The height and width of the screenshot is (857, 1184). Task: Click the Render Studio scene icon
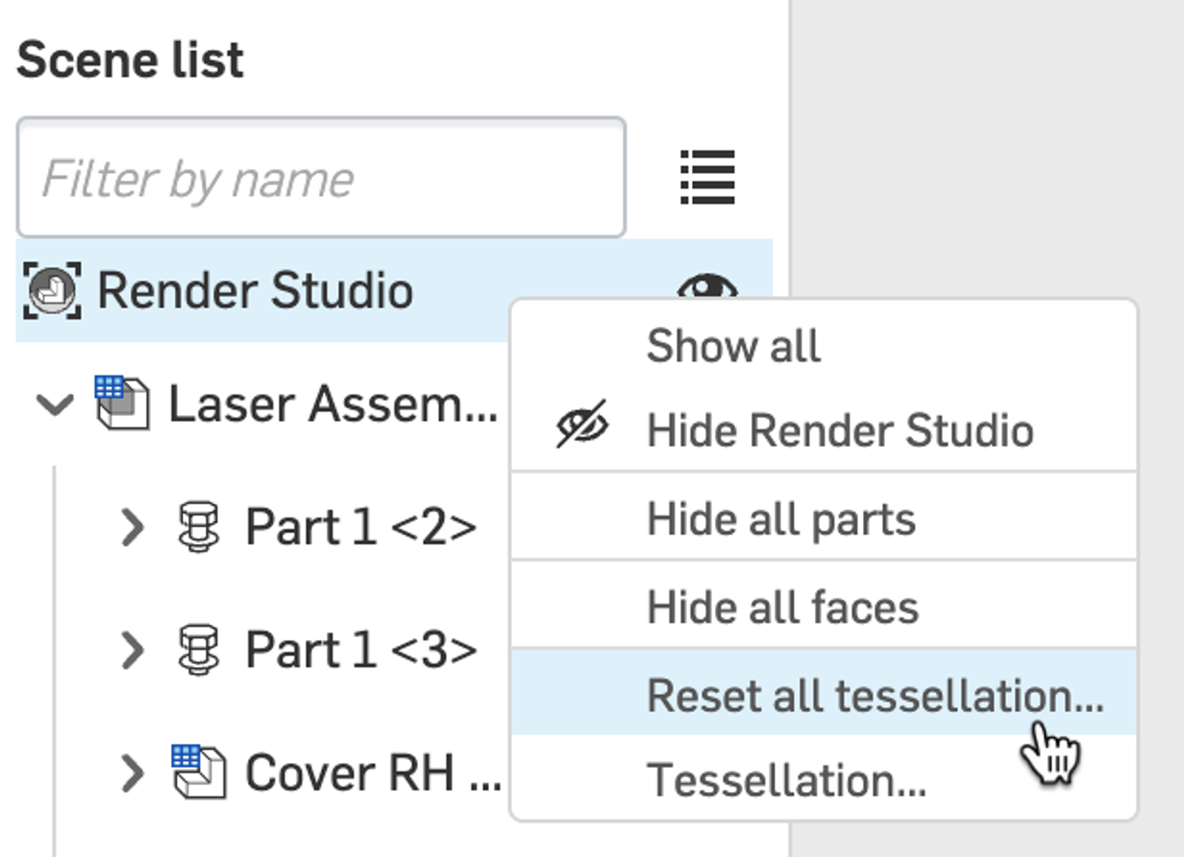click(52, 290)
